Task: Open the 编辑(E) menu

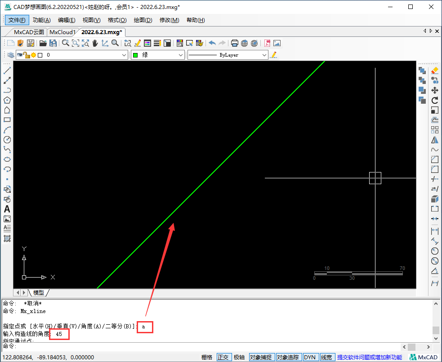Action: pyautogui.click(x=67, y=20)
